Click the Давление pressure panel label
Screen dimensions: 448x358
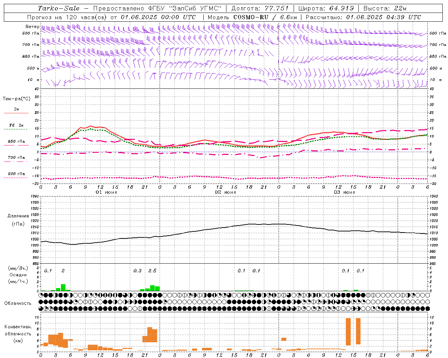coord(18,216)
